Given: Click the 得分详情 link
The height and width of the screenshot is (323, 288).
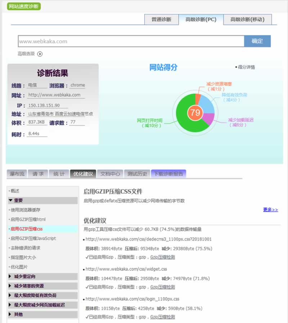Looking at the screenshot, I should click(246, 67).
